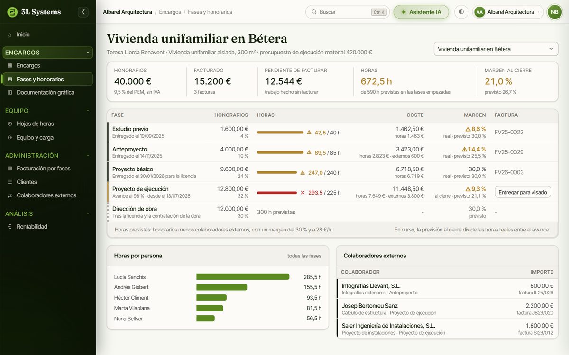Screen dimensions: 569x355
Task: Click the 12.544 € pendiente de facturar value
Action: tap(284, 81)
